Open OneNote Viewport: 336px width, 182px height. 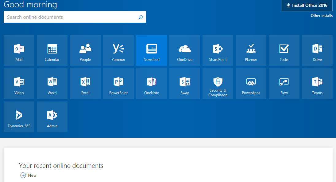(151, 84)
